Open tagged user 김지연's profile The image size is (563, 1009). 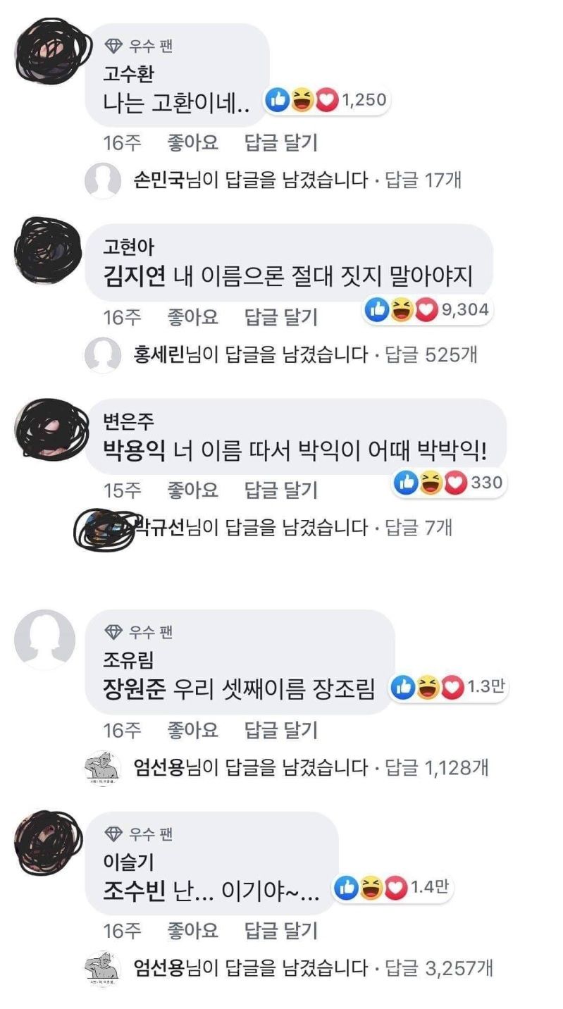[x=134, y=277]
